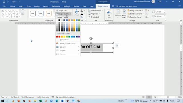The height and width of the screenshot is (103, 183).
Task: Apply the black outline Abc shape style
Action: (33, 13)
